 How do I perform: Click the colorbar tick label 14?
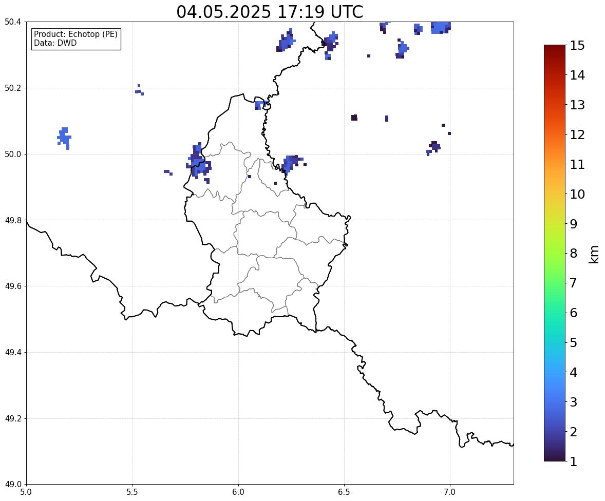tap(577, 75)
